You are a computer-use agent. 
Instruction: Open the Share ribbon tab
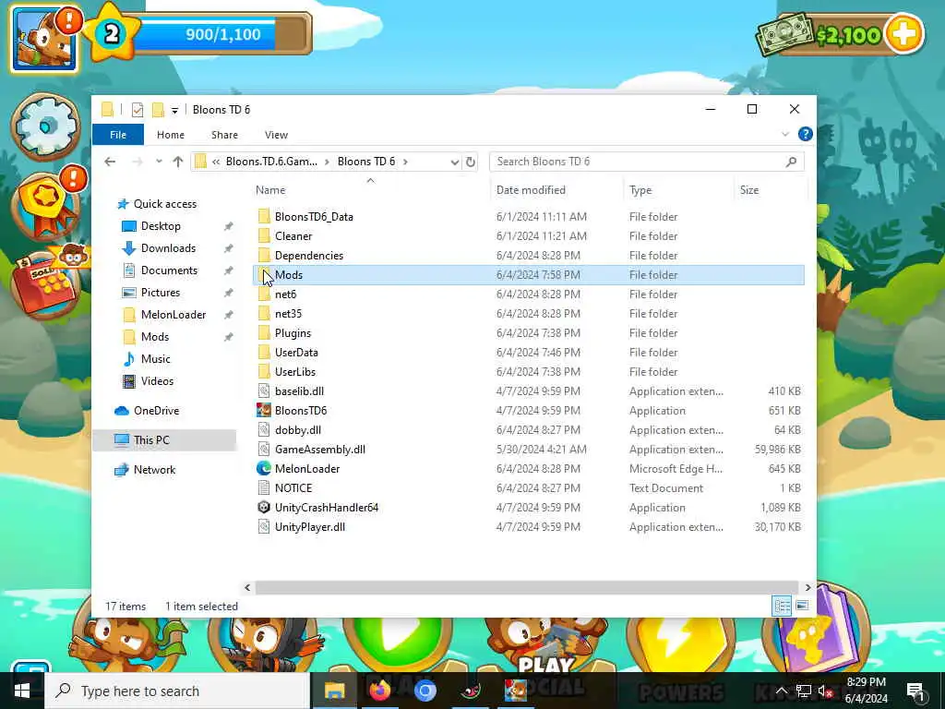pos(224,135)
